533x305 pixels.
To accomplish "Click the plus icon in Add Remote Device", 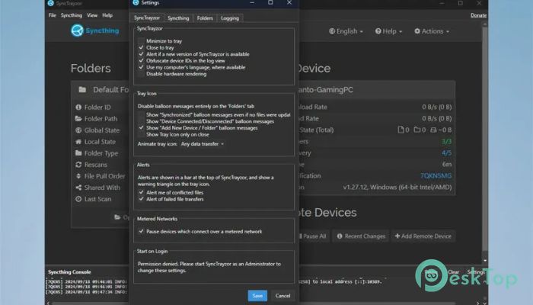I will click(397, 236).
